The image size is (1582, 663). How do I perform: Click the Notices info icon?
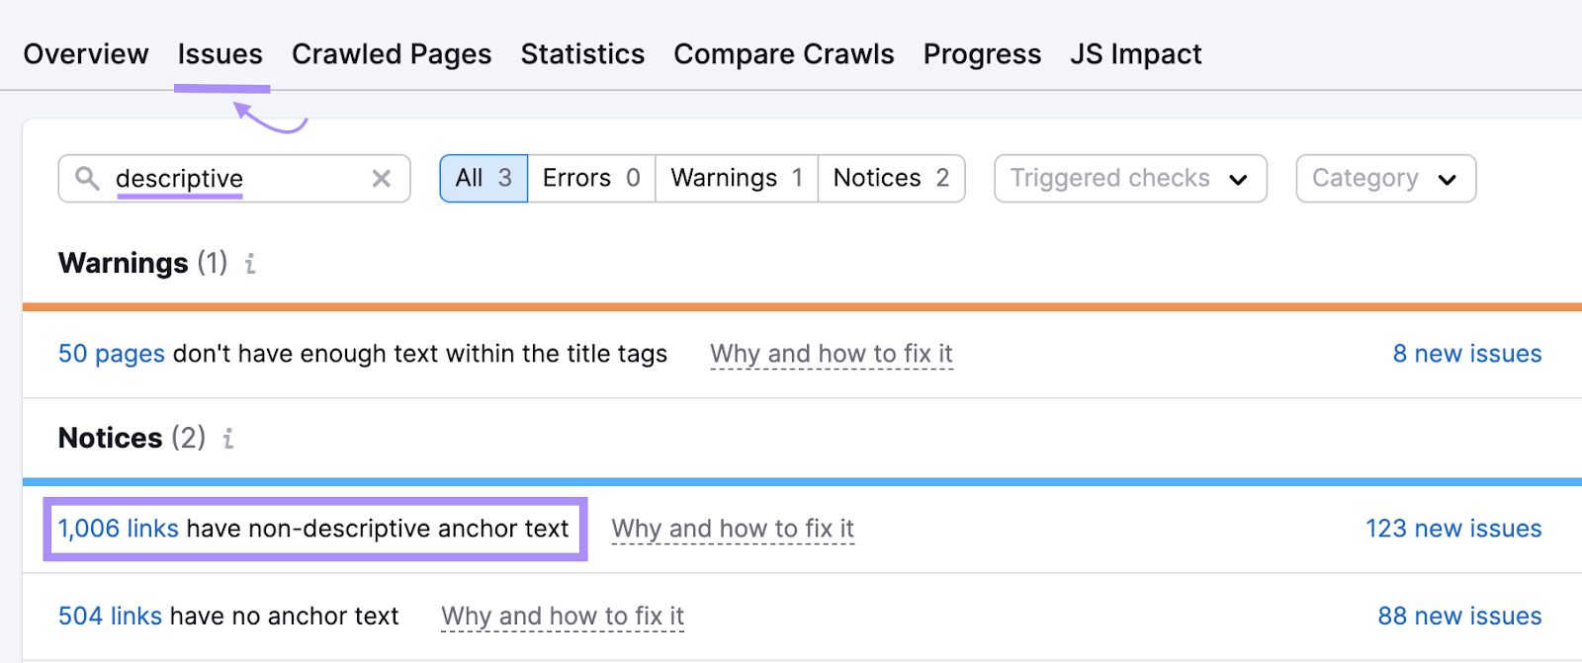pyautogui.click(x=228, y=439)
